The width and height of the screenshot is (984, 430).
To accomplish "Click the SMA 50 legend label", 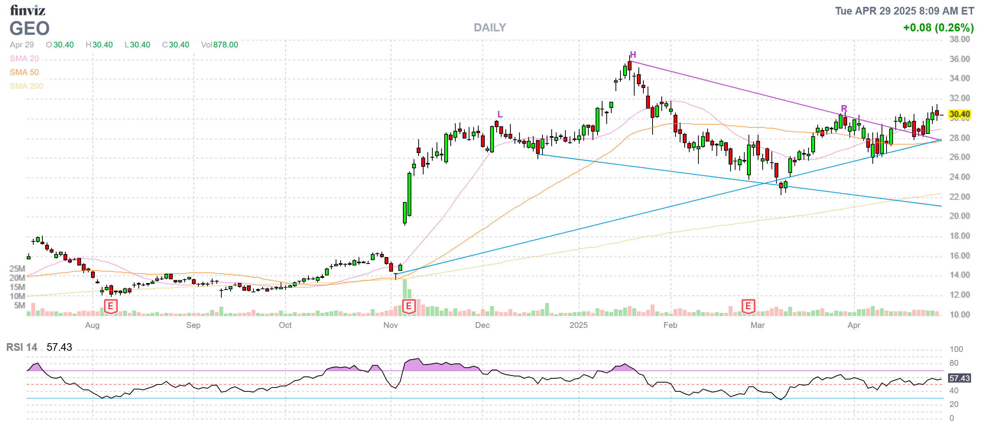I will tap(24, 72).
